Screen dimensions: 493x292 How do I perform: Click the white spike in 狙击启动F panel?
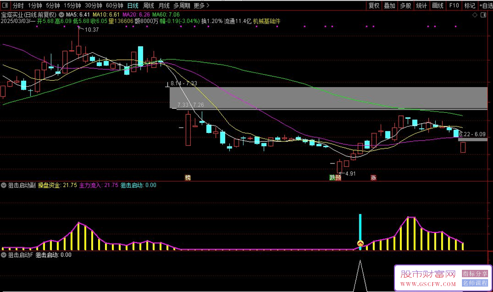360,276
